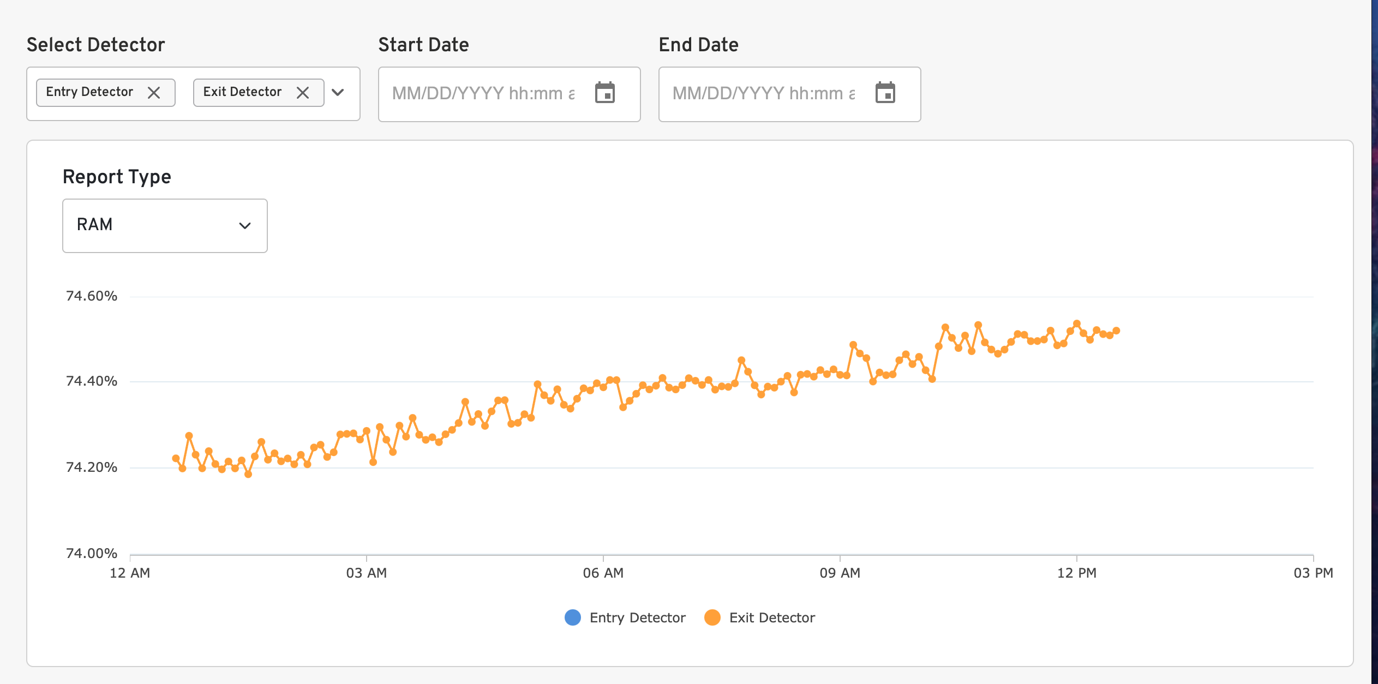Toggle Entry Detector legend series

click(x=637, y=617)
